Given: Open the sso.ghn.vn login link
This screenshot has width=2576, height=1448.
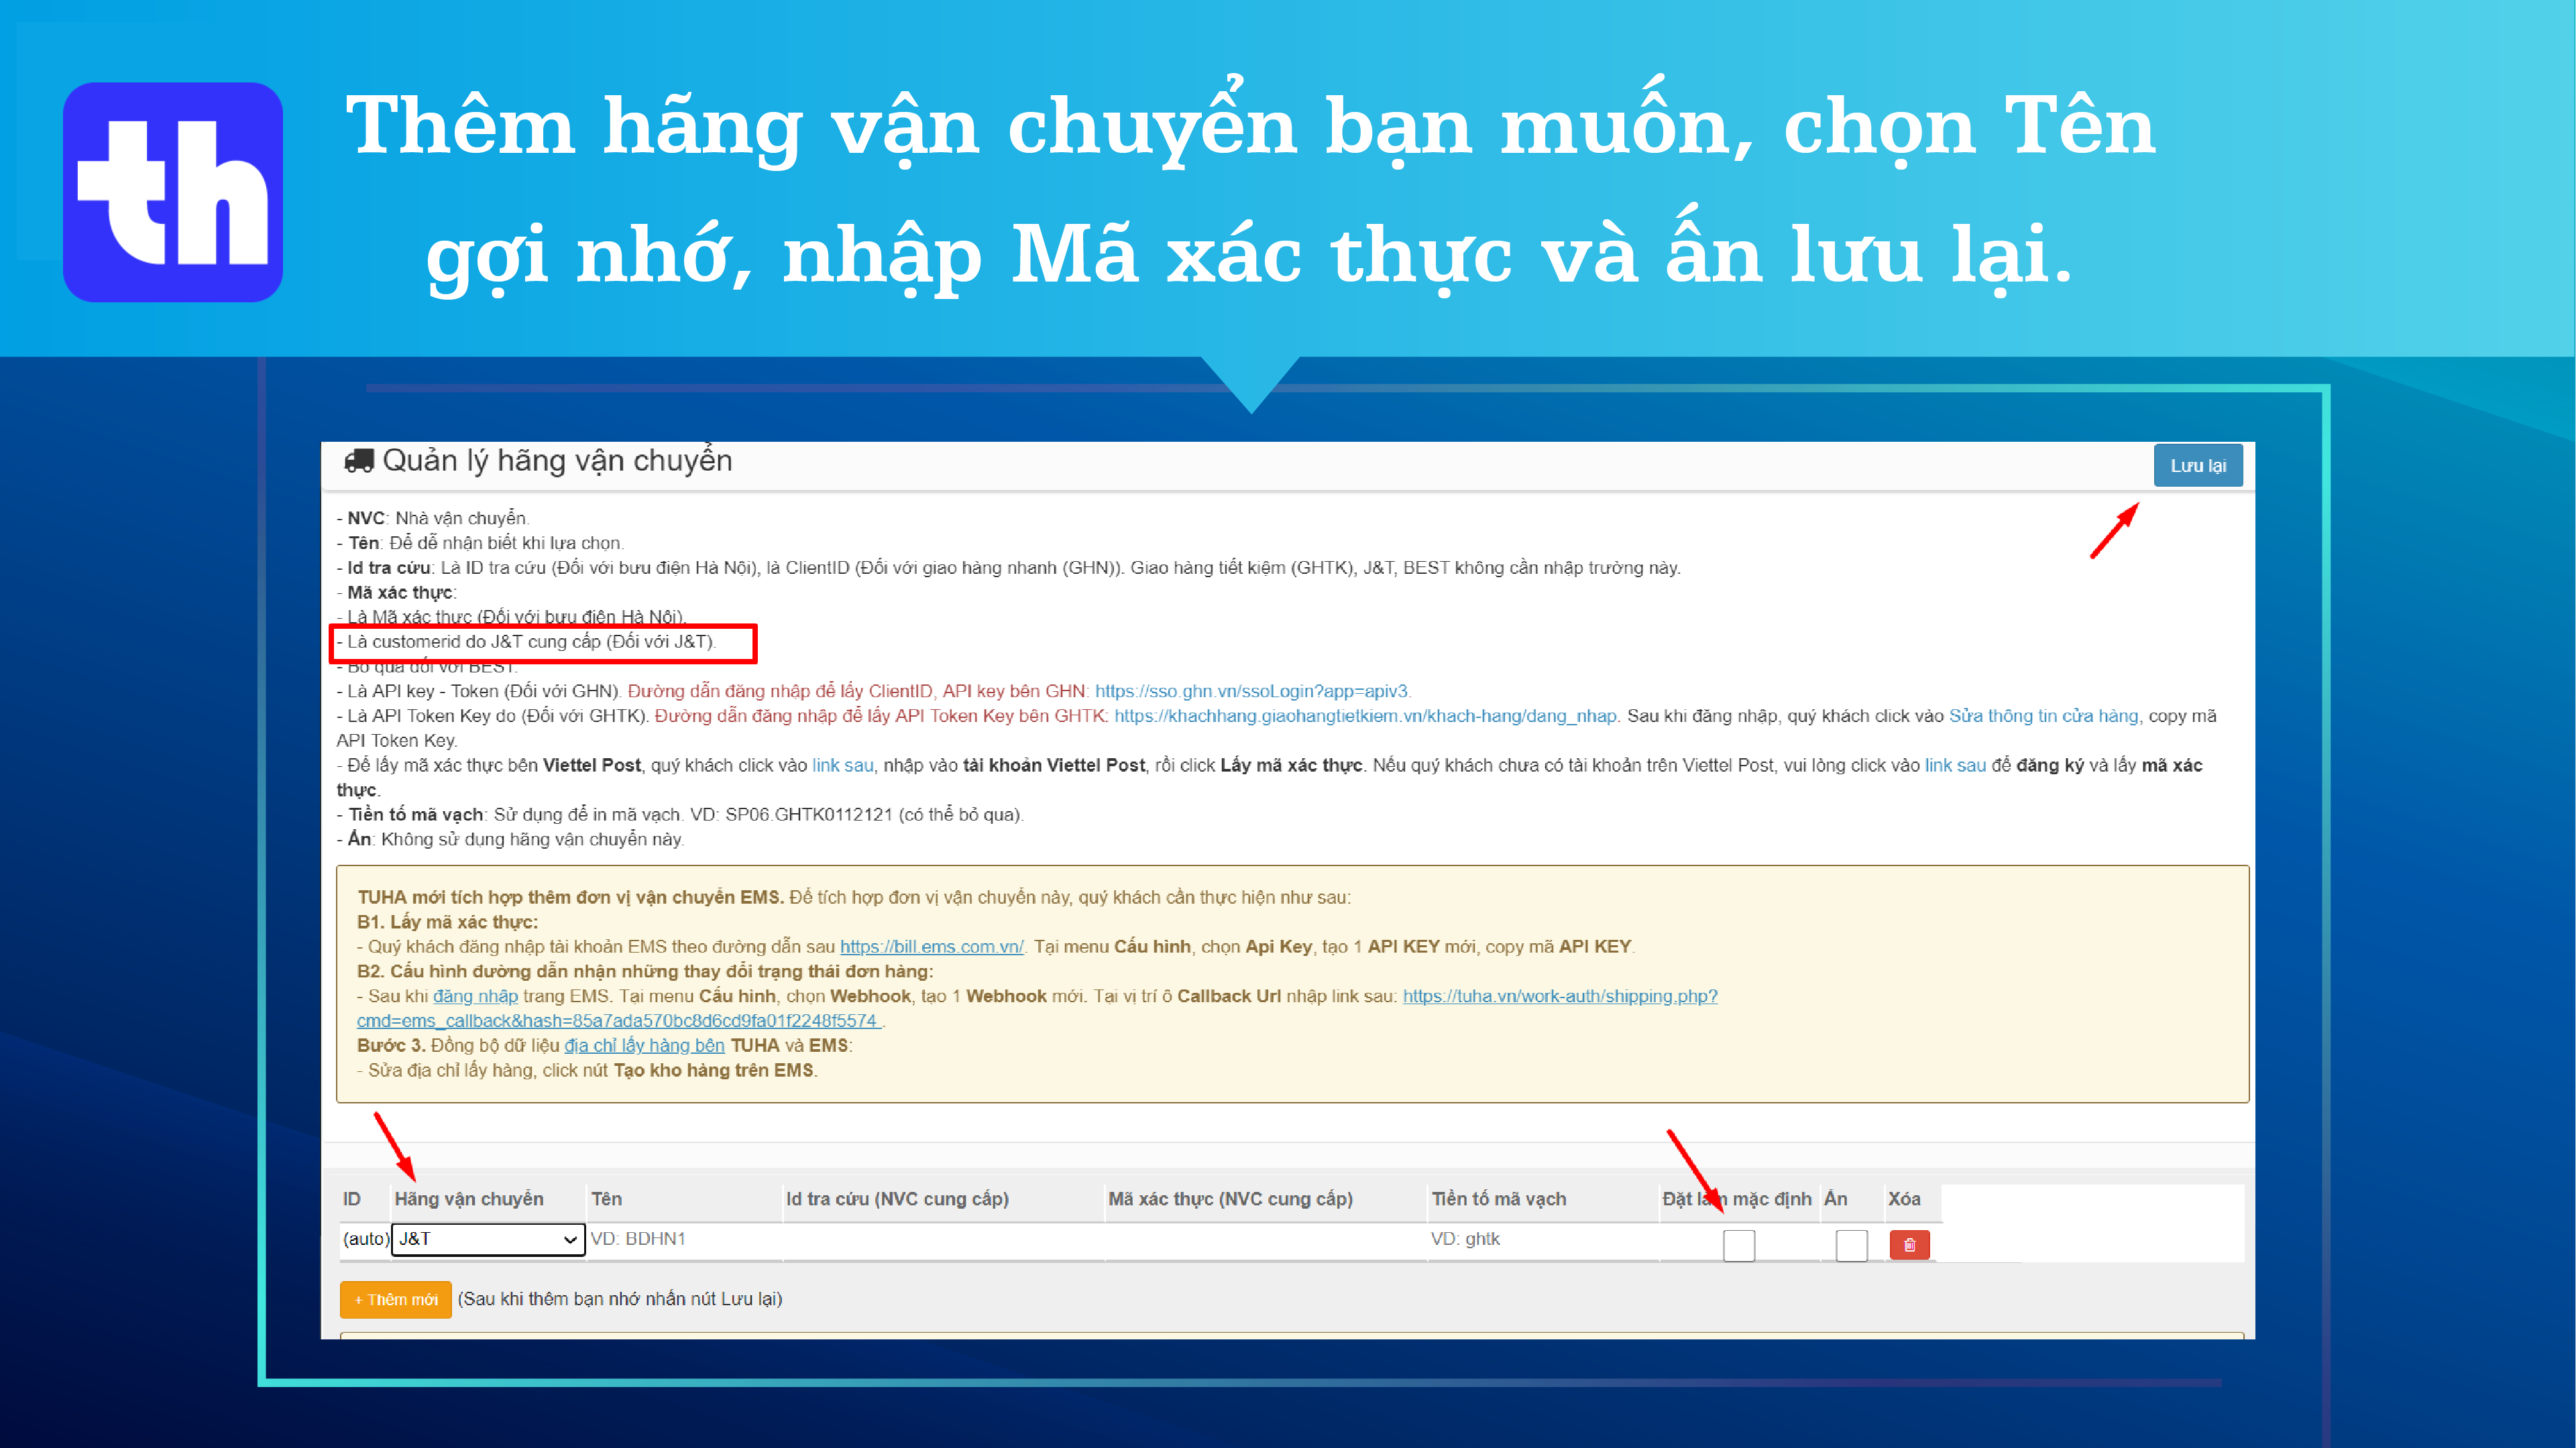Looking at the screenshot, I should coord(1251,692).
